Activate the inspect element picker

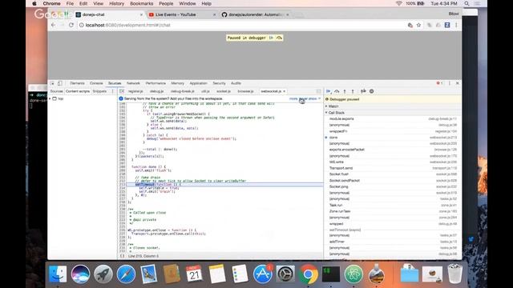pos(52,83)
